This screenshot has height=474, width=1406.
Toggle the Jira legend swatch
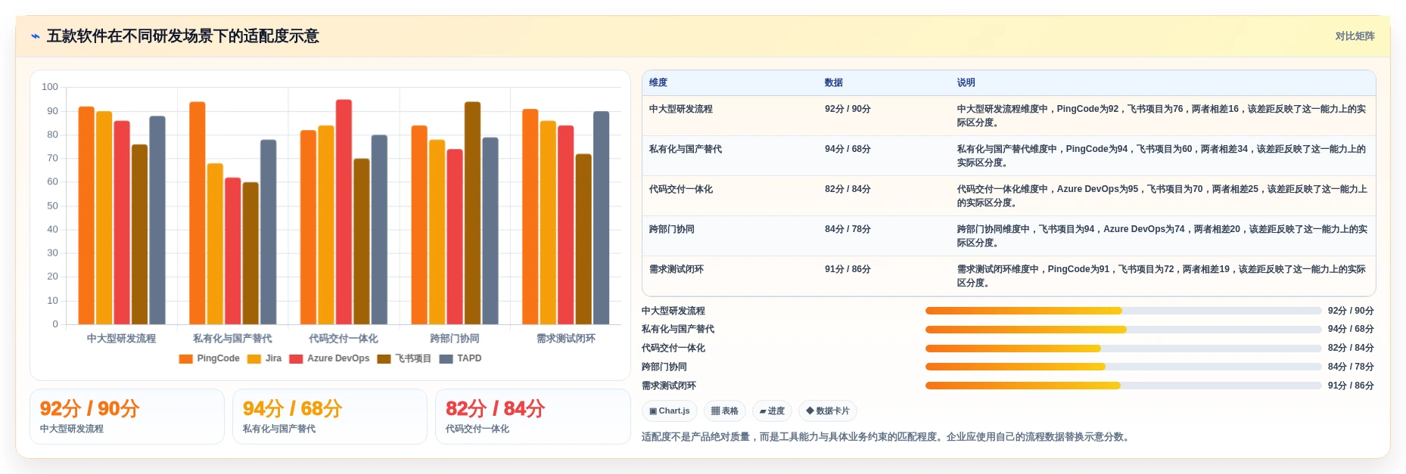pyautogui.click(x=254, y=359)
